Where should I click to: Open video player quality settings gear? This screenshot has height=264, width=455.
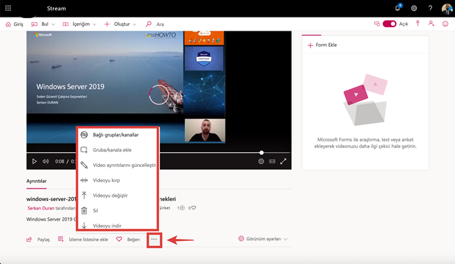(261, 161)
